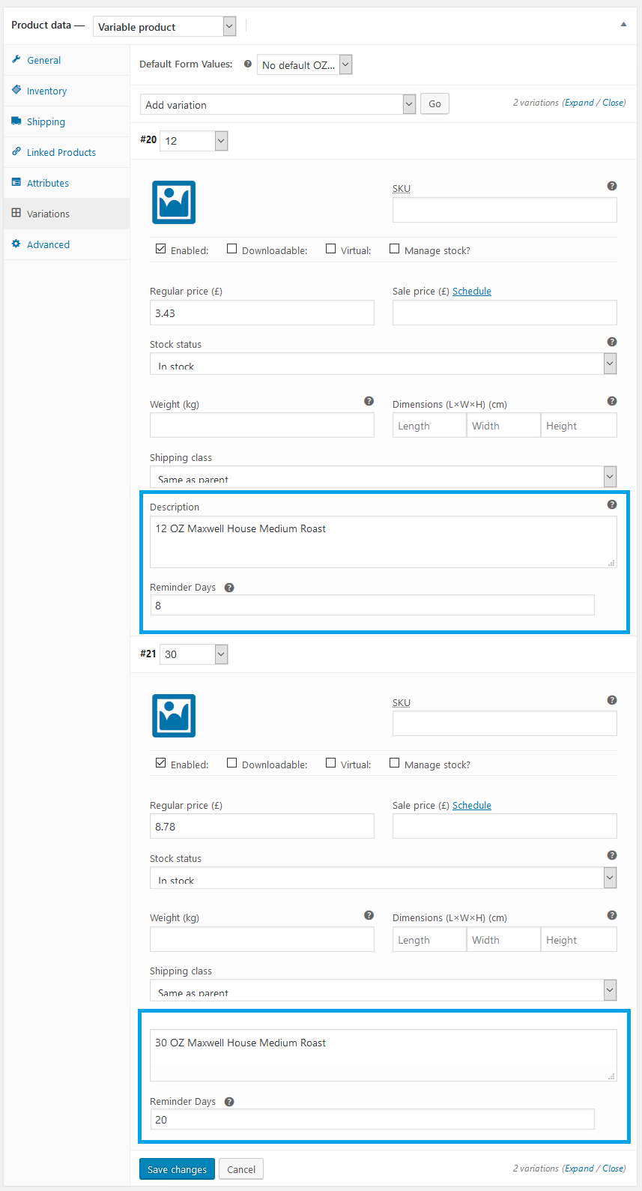Enable Manage stock for variation #20

point(394,249)
